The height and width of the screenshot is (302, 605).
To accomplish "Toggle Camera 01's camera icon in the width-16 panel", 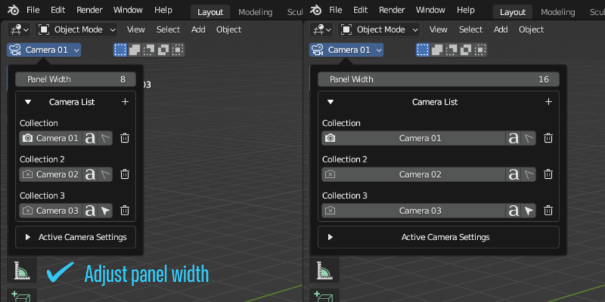I will coord(330,139).
